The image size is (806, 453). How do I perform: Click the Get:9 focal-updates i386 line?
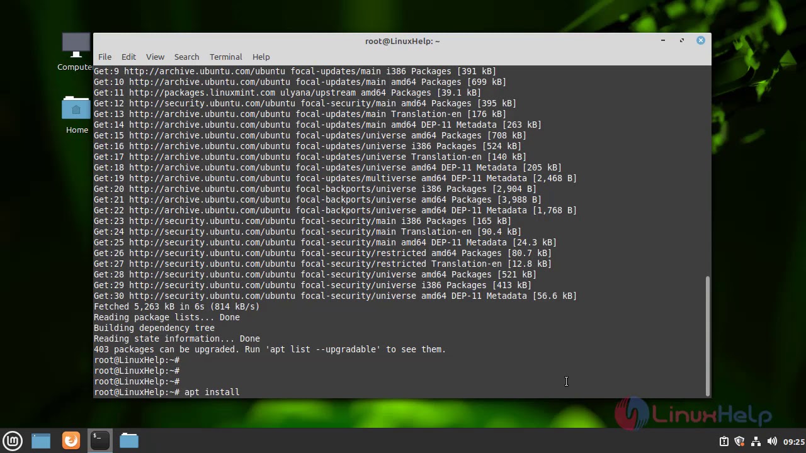tap(295, 71)
